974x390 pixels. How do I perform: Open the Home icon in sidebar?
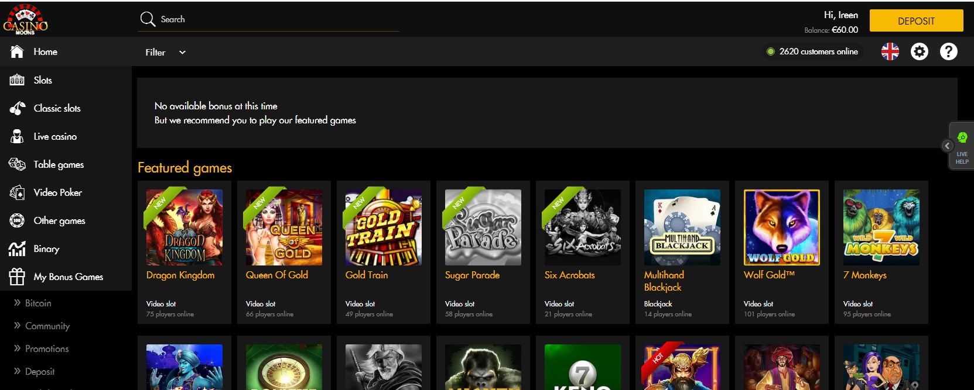pos(17,52)
